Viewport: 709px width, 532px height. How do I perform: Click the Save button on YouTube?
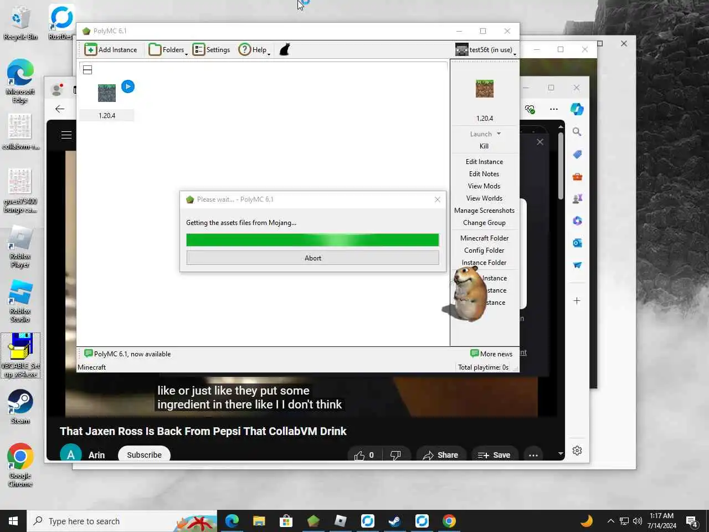[x=494, y=455]
